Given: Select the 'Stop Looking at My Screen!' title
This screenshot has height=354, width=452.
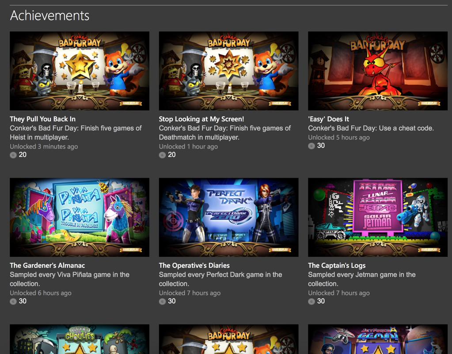Looking at the screenshot, I should point(201,119).
